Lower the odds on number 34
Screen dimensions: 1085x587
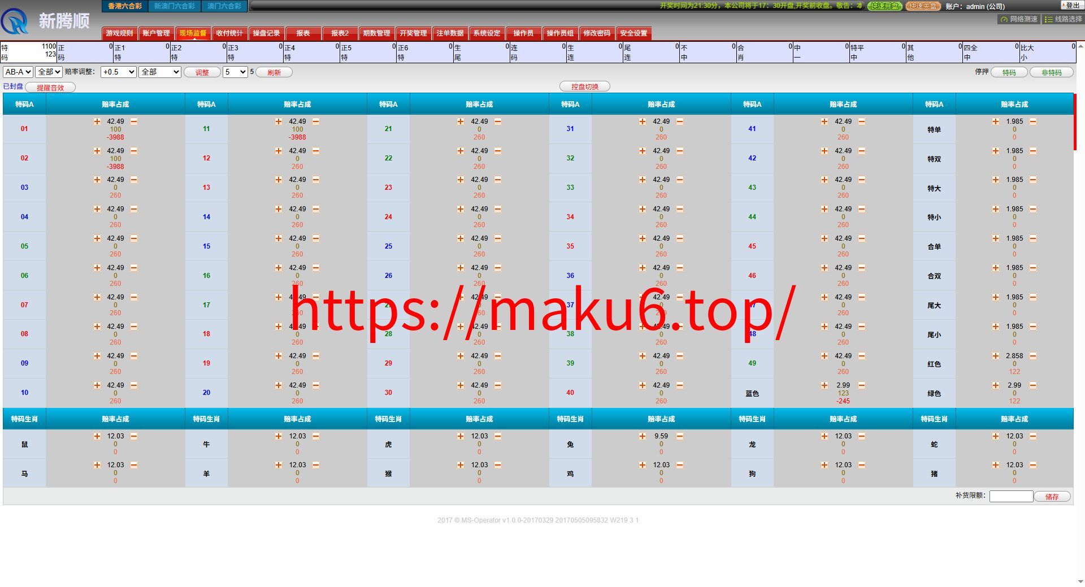pos(680,209)
